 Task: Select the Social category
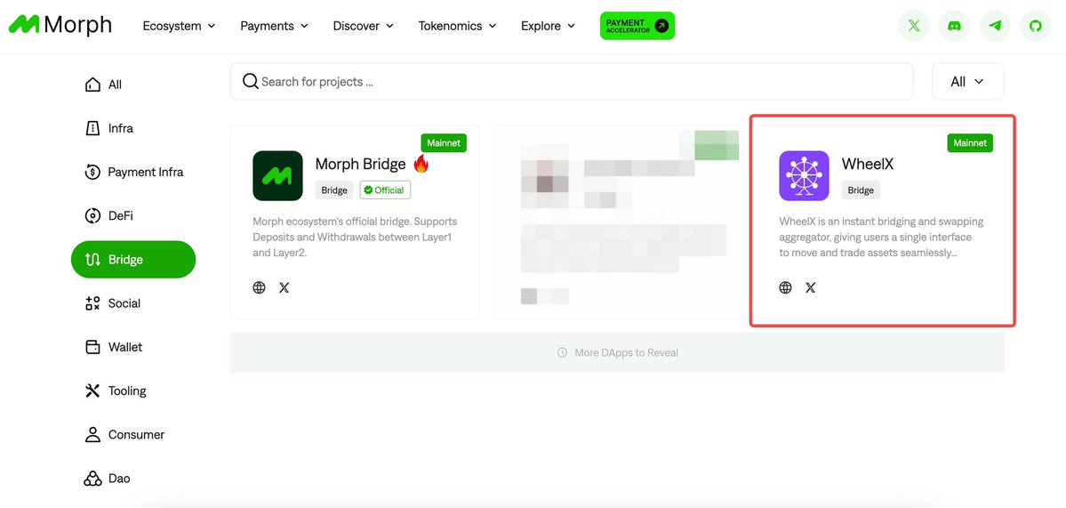pyautogui.click(x=113, y=303)
